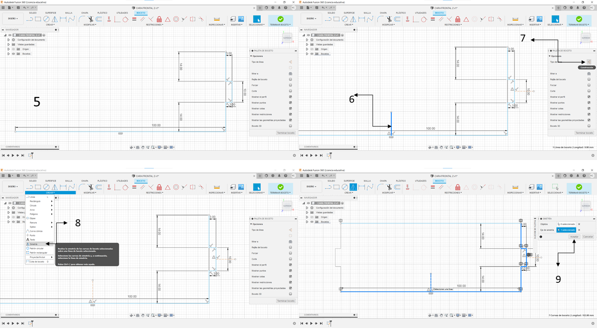Viewport: 597px width, 336px height.
Task: Enable the Corte checkbox in top-right window
Action: 589,91
